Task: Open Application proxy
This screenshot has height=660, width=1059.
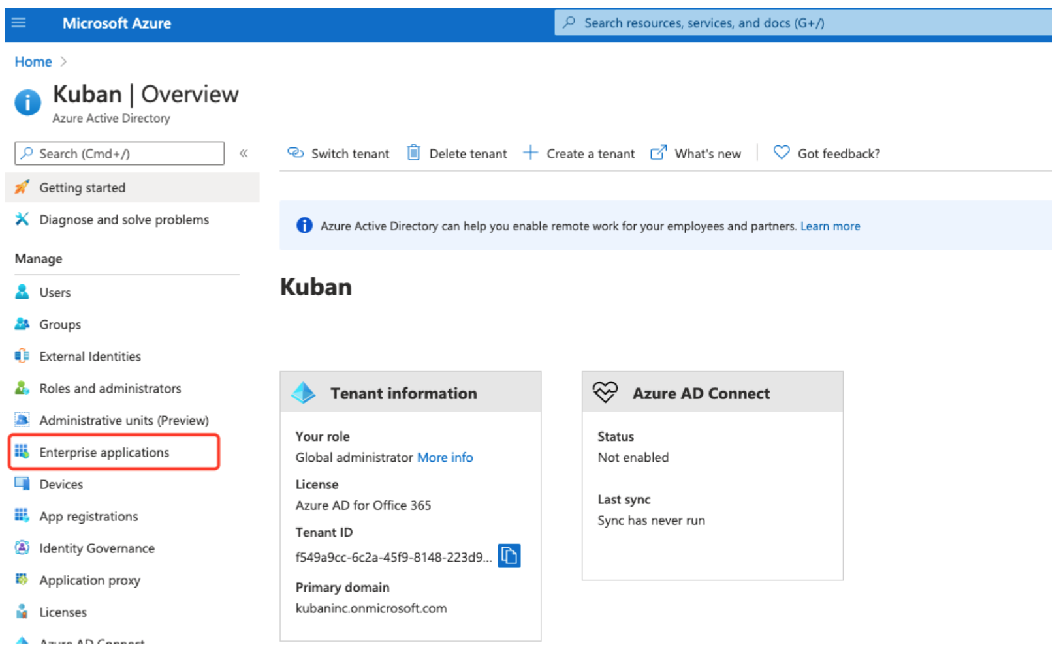Action: (x=89, y=580)
